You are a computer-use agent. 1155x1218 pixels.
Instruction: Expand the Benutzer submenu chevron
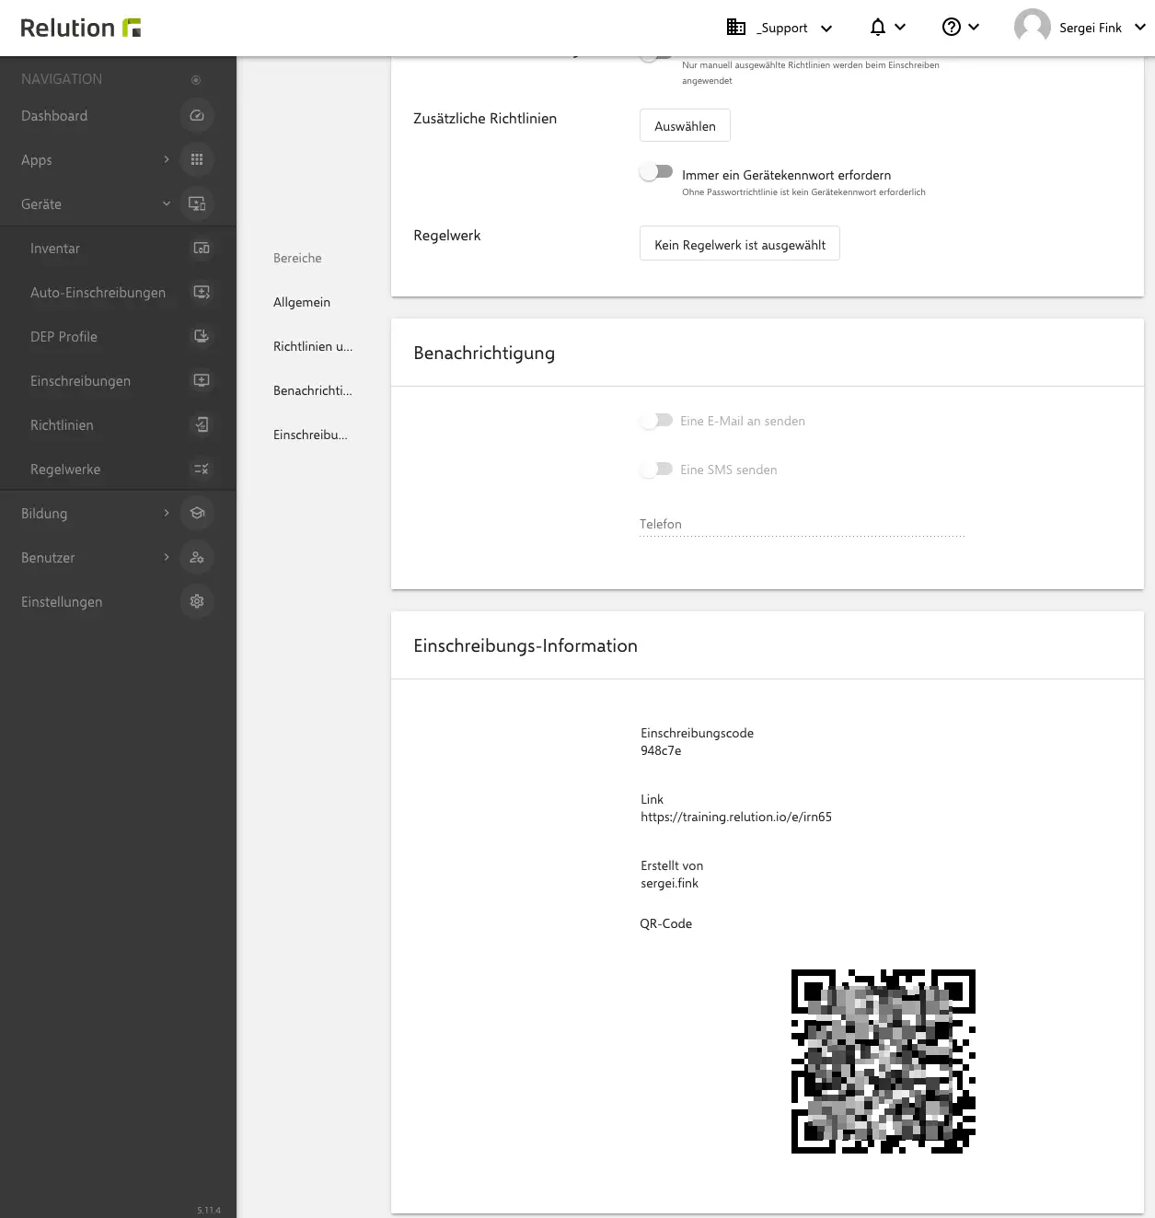point(167,558)
